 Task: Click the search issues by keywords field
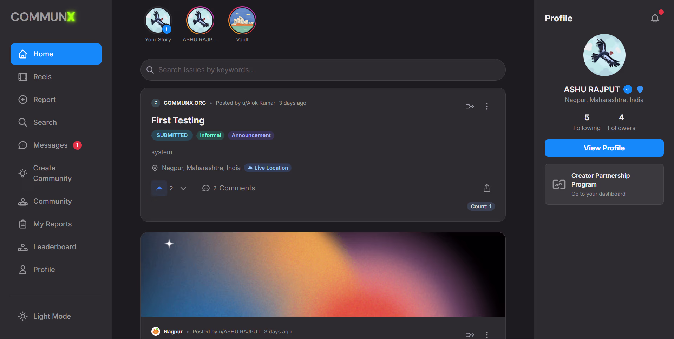(323, 70)
